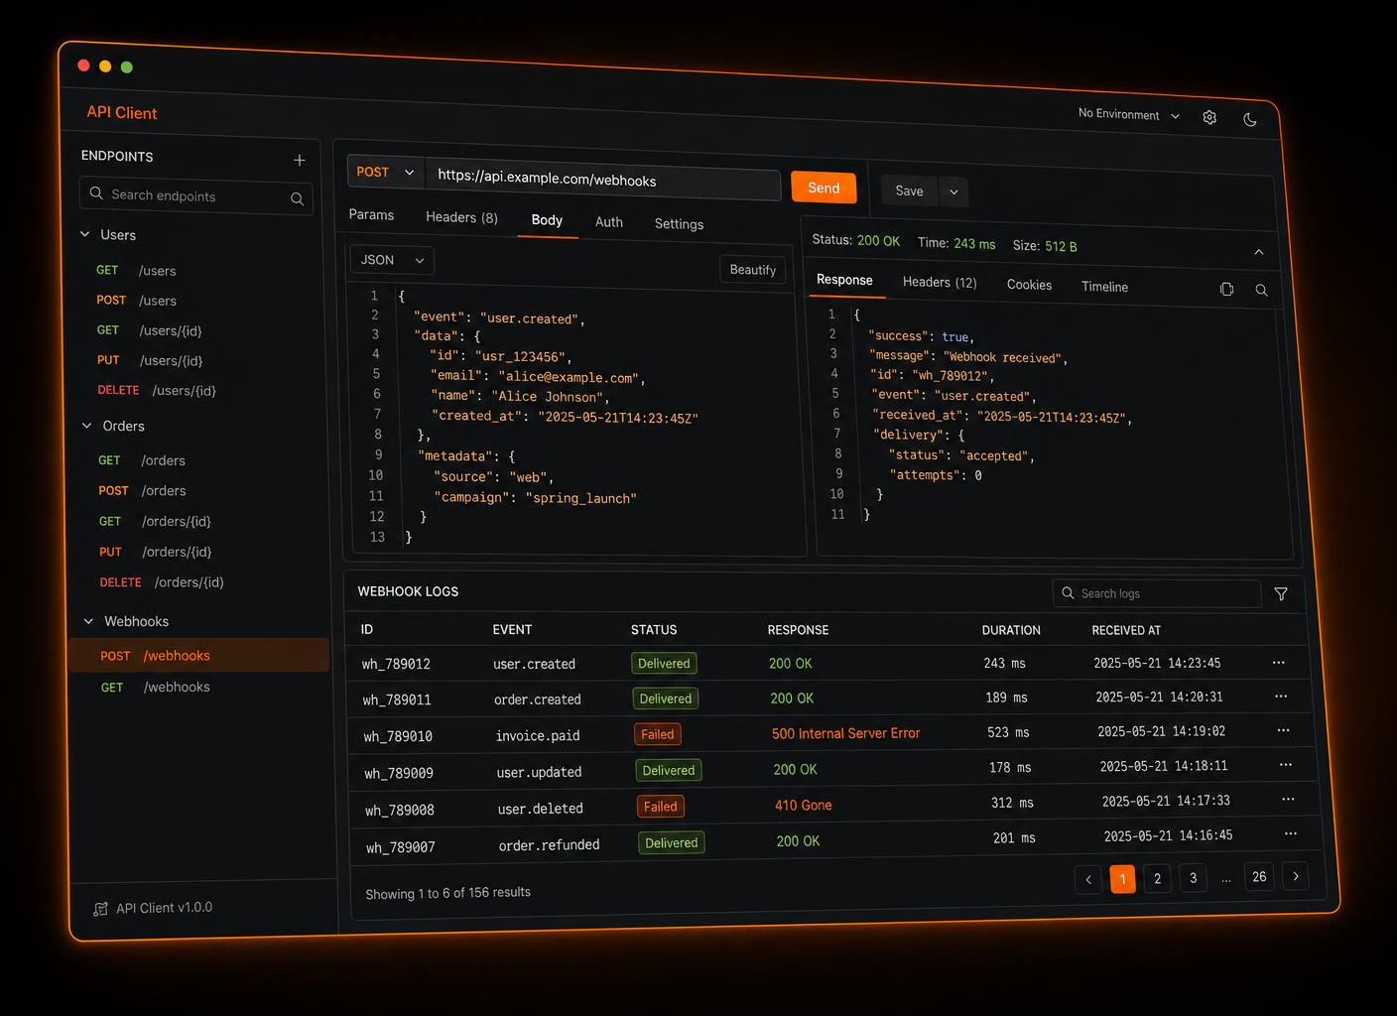
Task: Search within the response using the magnifier icon
Action: click(1261, 290)
